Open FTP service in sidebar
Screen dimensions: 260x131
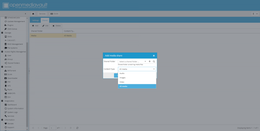[x=7, y=82]
